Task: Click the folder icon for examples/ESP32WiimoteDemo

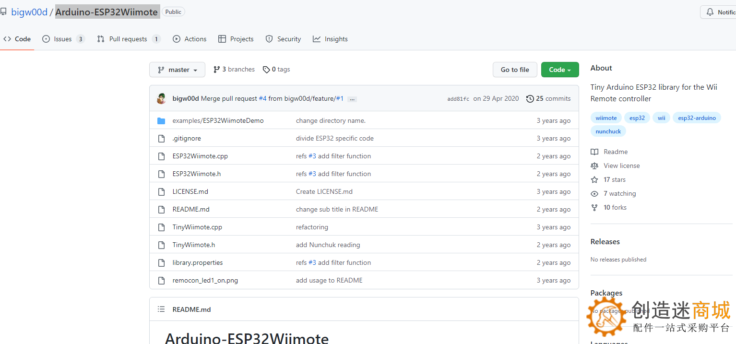Action: tap(161, 121)
